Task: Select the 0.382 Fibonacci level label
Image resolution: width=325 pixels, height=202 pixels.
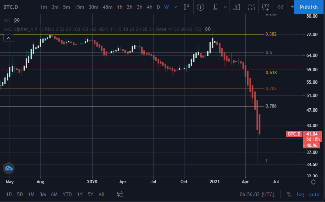Action: coord(271,34)
